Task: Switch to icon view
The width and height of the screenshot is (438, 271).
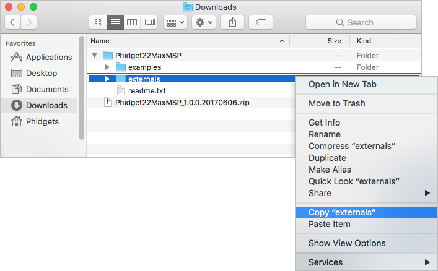Action: 98,22
